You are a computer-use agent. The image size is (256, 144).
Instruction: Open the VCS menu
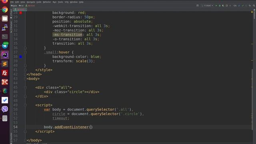point(67,2)
